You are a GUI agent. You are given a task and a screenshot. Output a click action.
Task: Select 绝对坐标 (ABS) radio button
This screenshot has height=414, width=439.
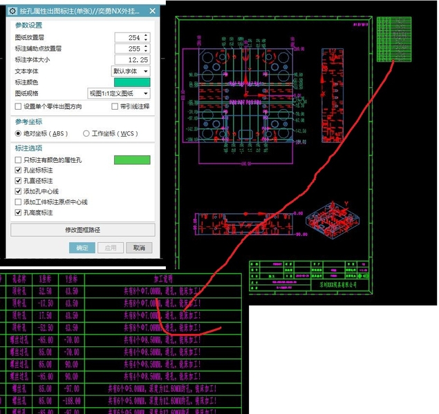point(18,134)
